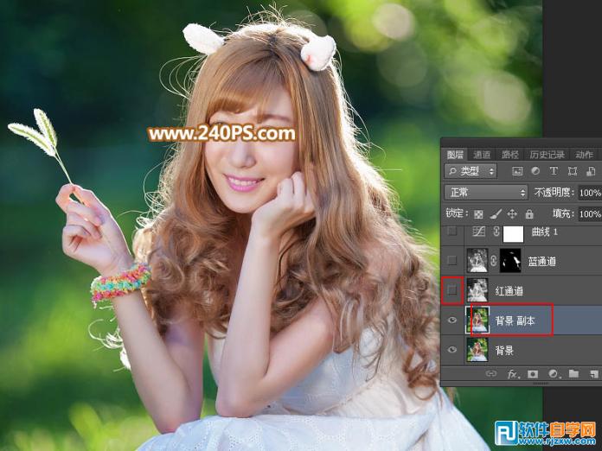Show the 曲线 1 layer visibility

click(452, 232)
